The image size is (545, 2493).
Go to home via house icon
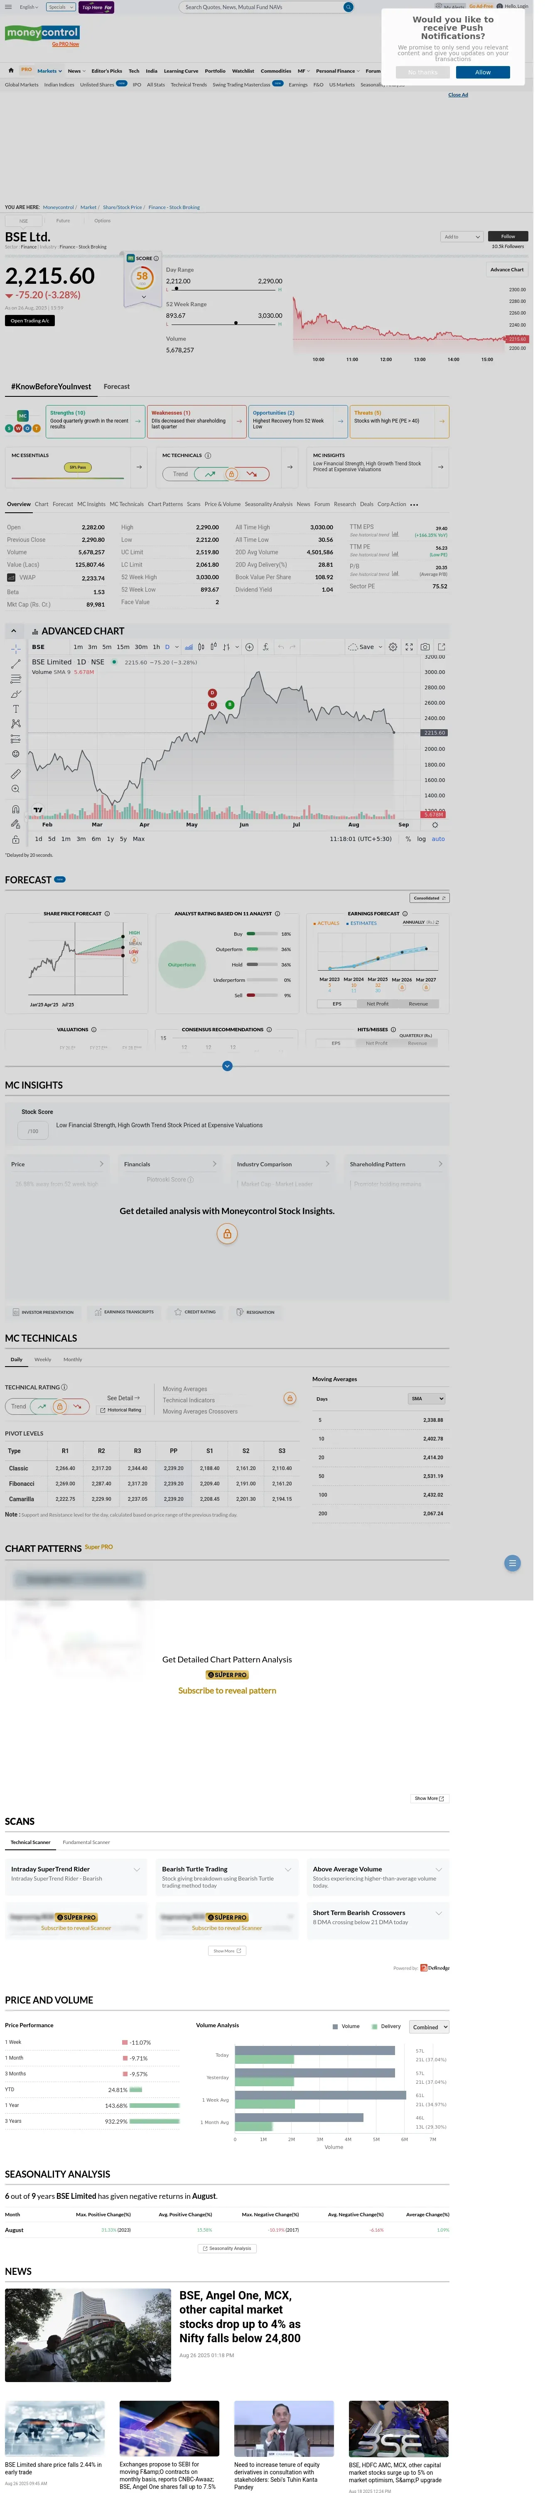(11, 71)
